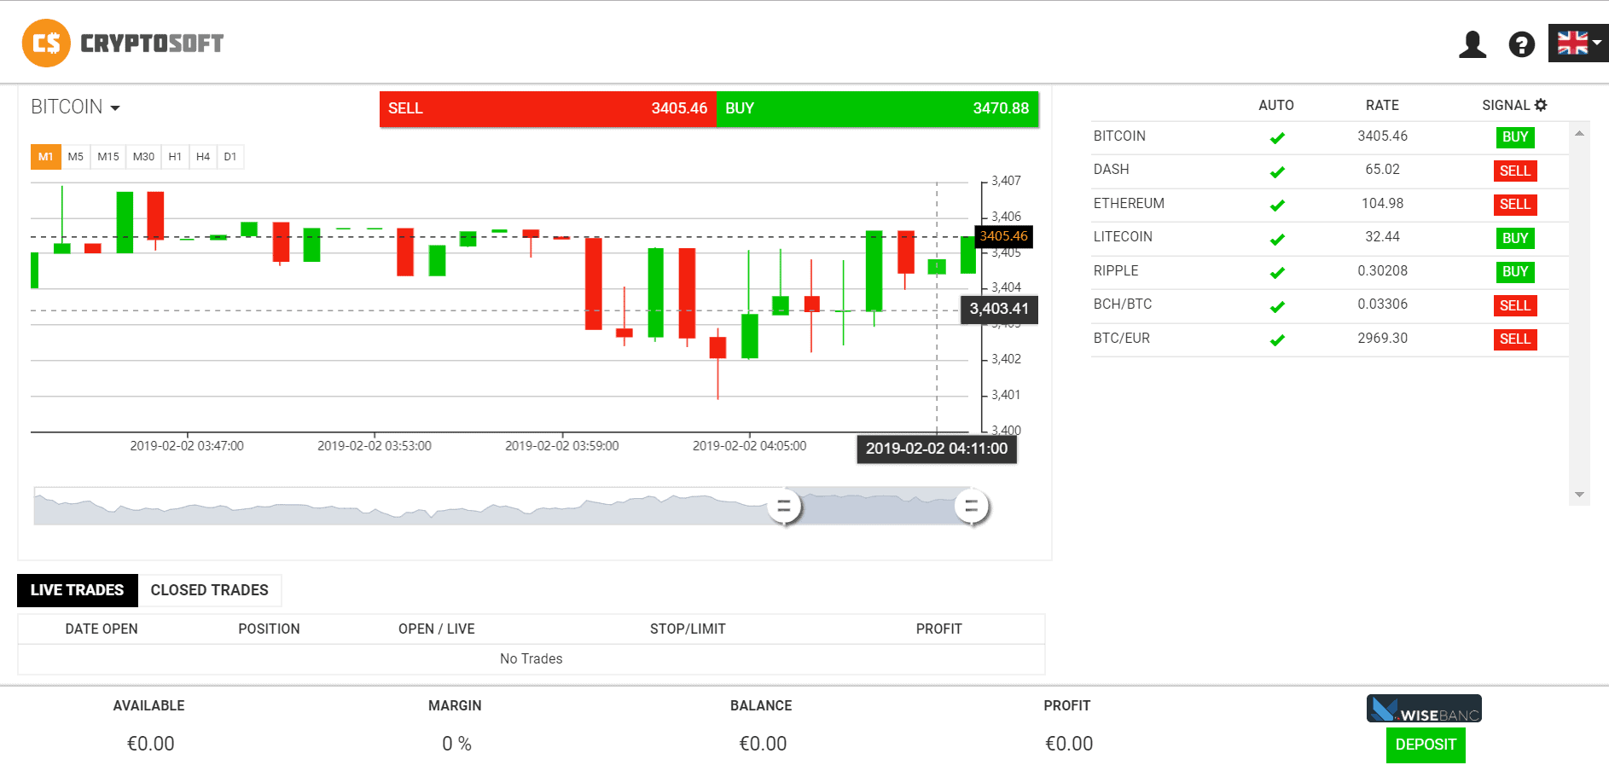1609x765 pixels.
Task: Click the Cryptosoft logo icon
Action: click(x=46, y=43)
